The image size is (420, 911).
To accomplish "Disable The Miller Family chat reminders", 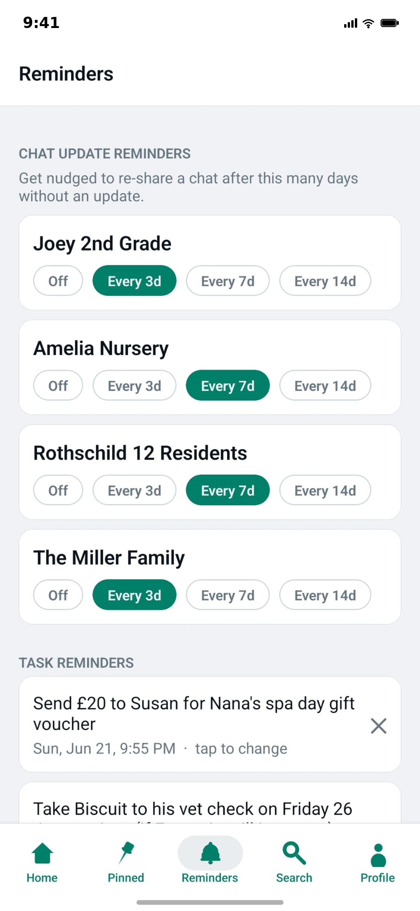I will [x=58, y=595].
